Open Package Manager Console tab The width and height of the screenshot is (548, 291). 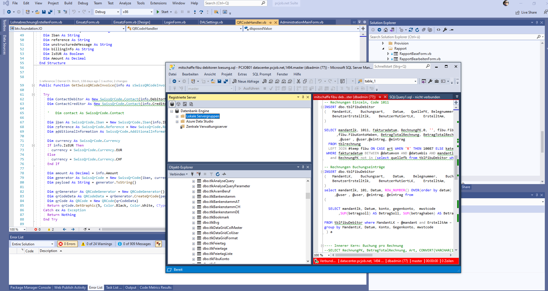point(31,288)
